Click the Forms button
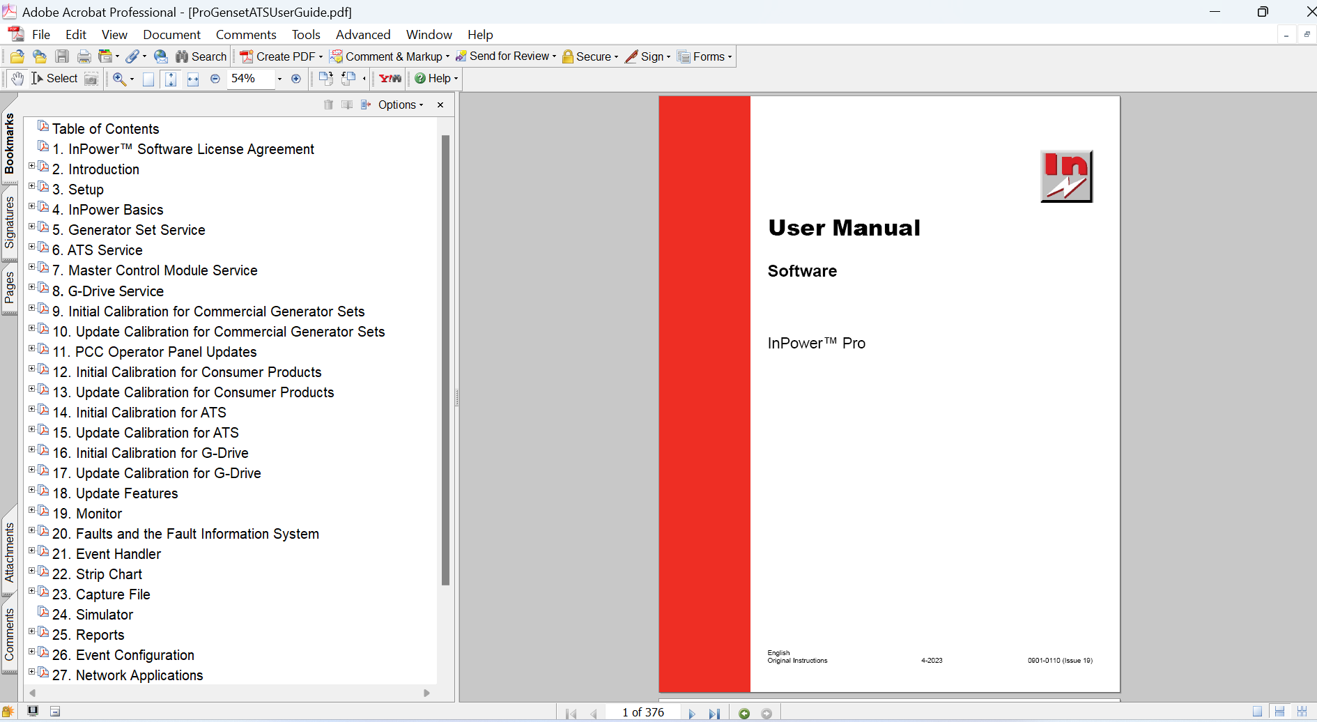The image size is (1317, 722). [x=704, y=56]
